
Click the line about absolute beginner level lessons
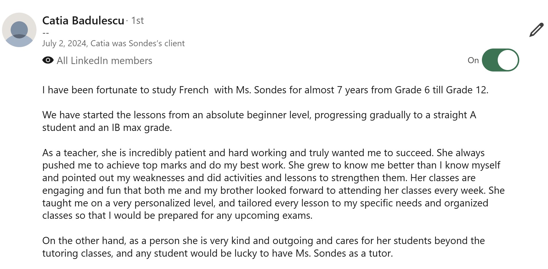[259, 115]
